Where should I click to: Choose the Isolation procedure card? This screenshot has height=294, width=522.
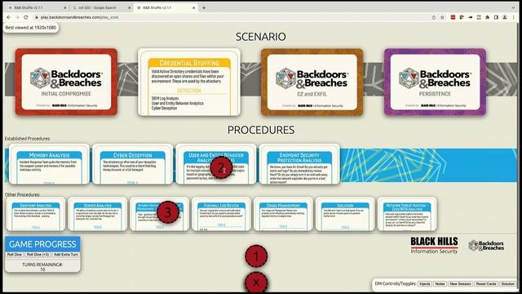click(345, 214)
